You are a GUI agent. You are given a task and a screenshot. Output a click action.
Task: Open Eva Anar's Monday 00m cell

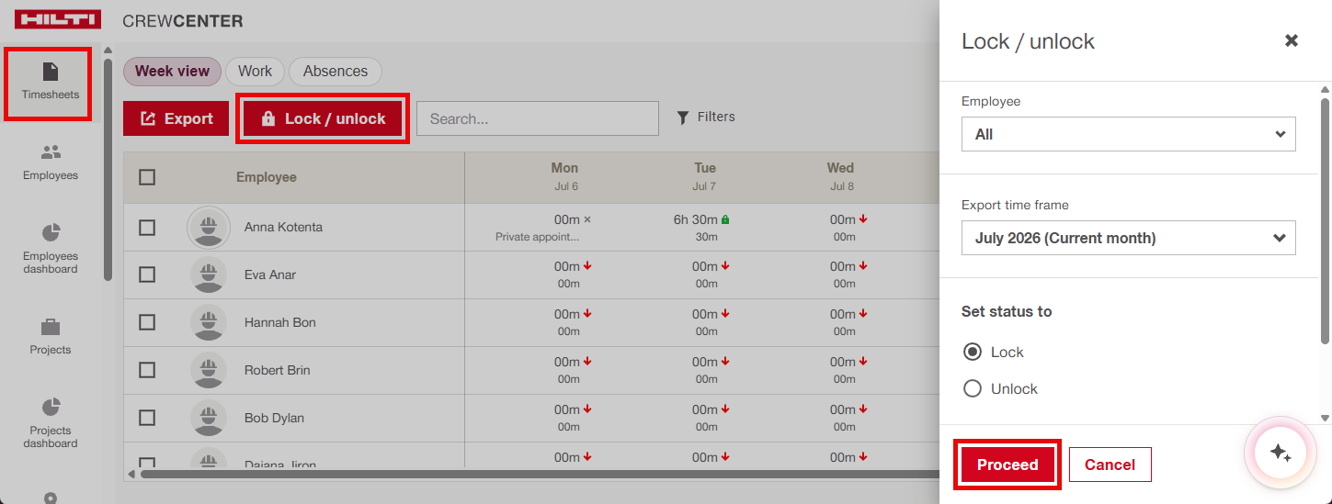572,274
